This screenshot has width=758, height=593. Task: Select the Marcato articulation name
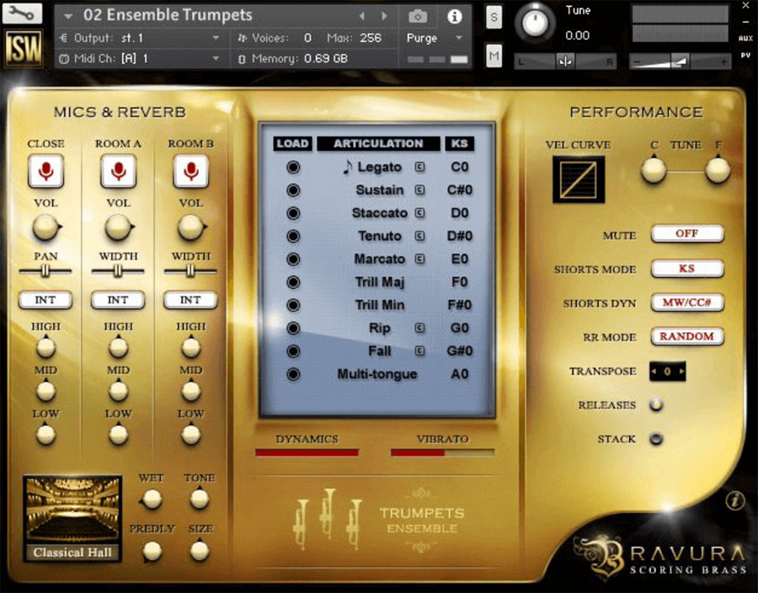coord(380,259)
